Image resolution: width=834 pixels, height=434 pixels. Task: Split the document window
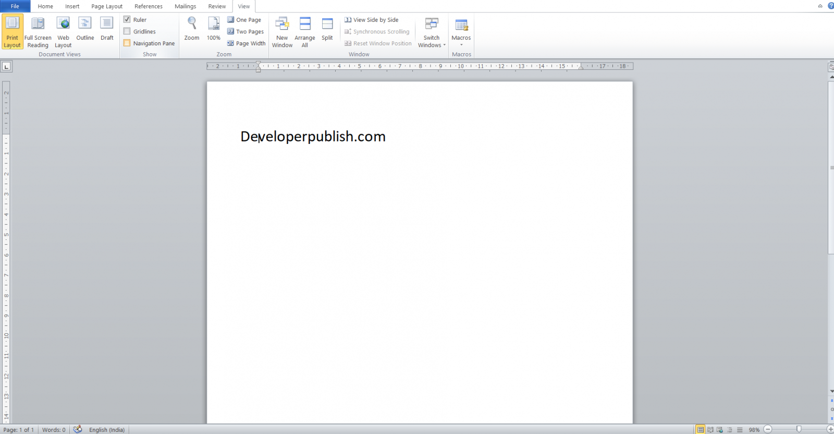(327, 29)
